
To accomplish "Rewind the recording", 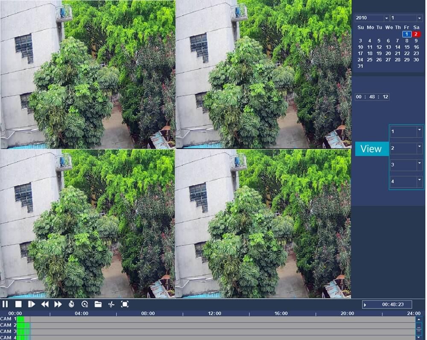I will pyautogui.click(x=44, y=304).
